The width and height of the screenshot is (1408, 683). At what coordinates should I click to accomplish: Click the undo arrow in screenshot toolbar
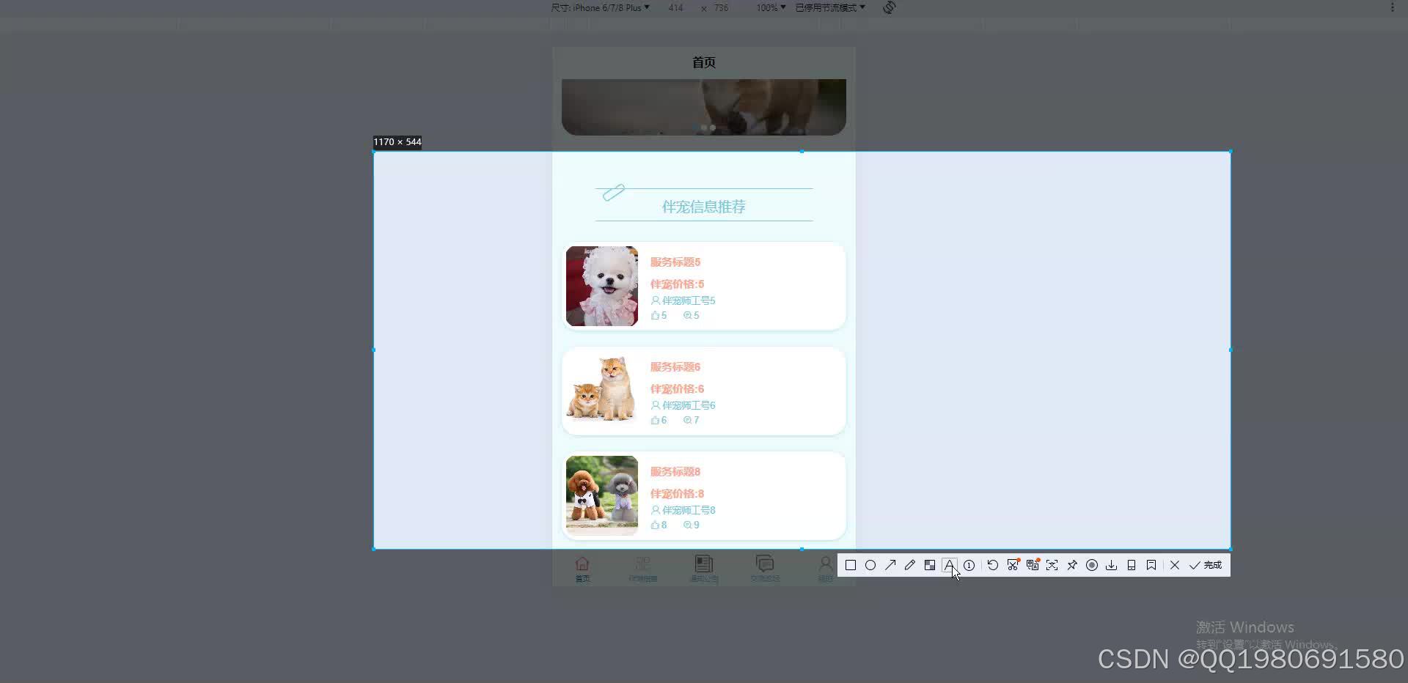tap(993, 565)
